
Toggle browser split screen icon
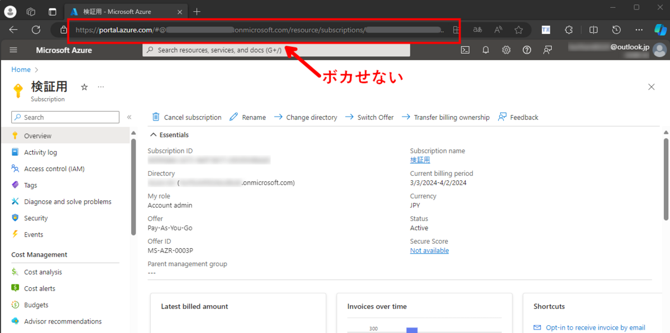(594, 30)
